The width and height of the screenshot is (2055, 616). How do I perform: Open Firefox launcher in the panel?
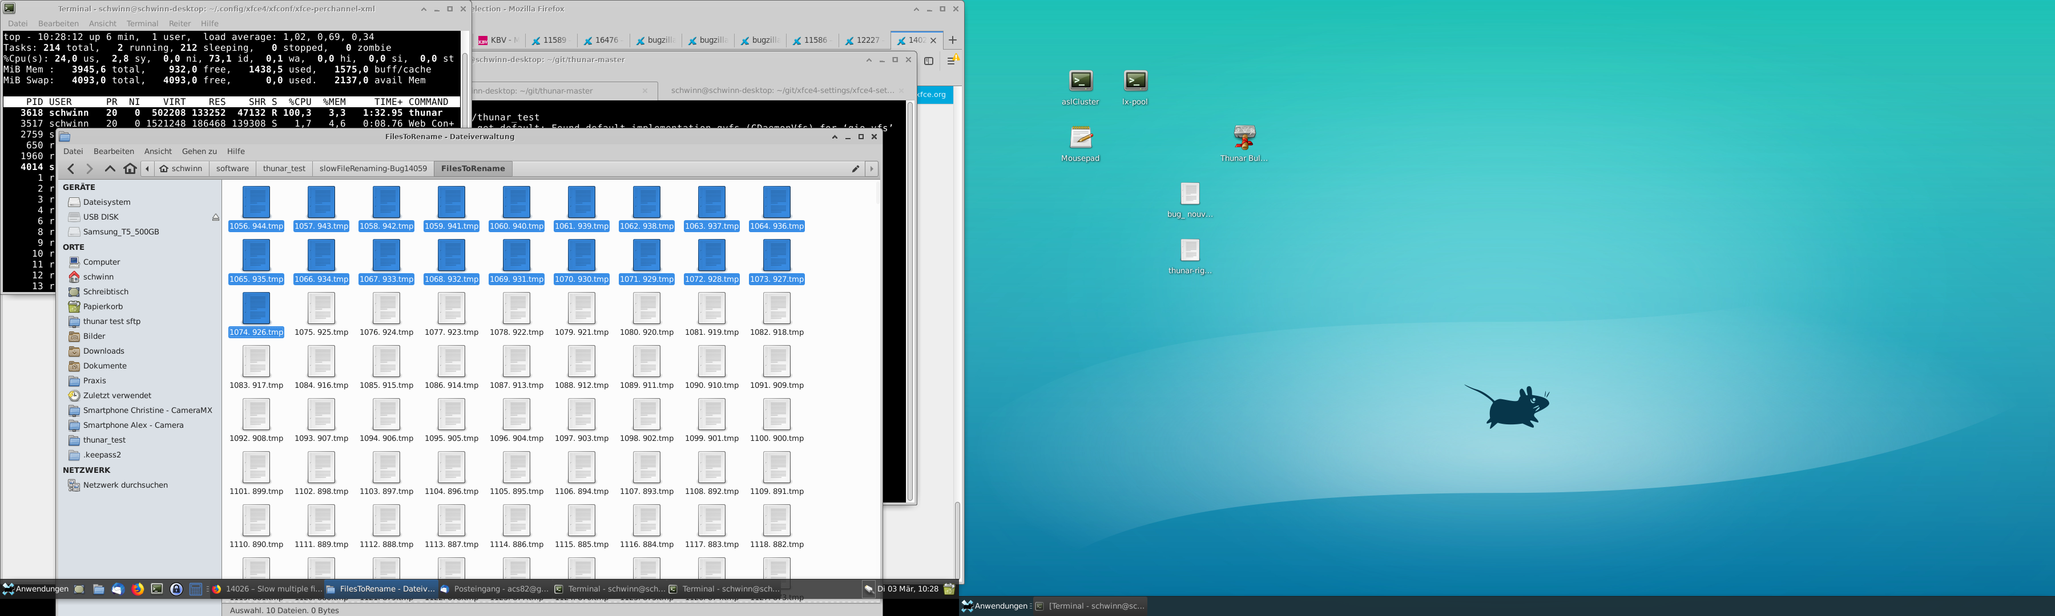pyautogui.click(x=138, y=589)
